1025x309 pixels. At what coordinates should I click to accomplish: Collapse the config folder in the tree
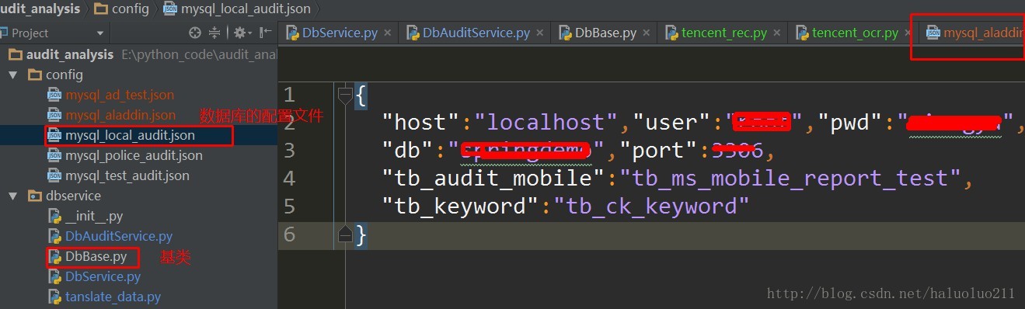[x=12, y=75]
